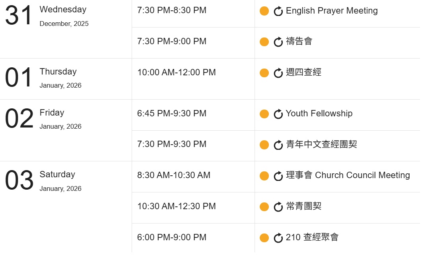Image resolution: width=422 pixels, height=255 pixels.
Task: Open the 理事會 Church Council Meeting event
Action: tap(348, 175)
